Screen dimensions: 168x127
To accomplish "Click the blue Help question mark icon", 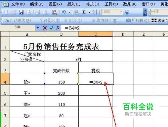I will click(x=127, y=12).
